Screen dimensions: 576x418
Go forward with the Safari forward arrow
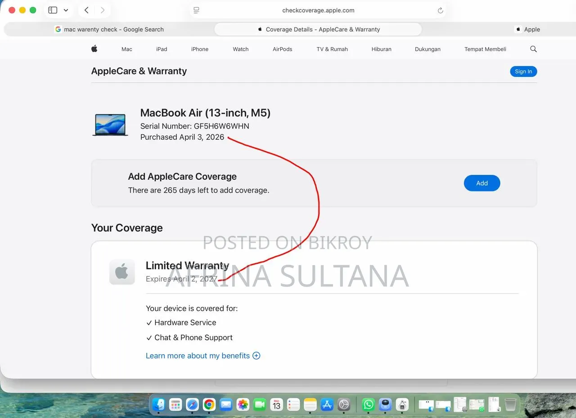pyautogui.click(x=103, y=10)
